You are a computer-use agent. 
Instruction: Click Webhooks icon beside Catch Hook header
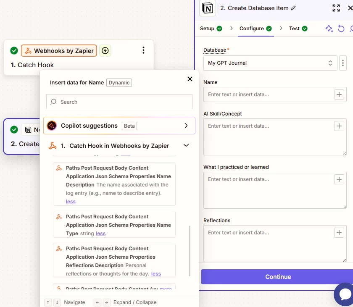pyautogui.click(x=53, y=146)
